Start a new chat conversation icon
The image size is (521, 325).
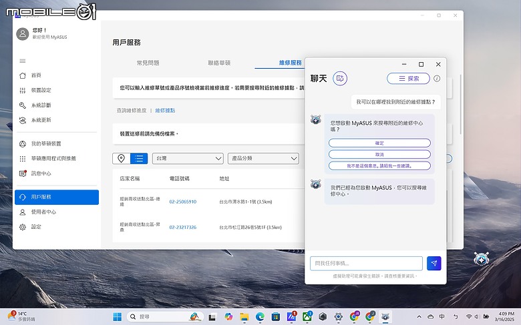coord(340,78)
